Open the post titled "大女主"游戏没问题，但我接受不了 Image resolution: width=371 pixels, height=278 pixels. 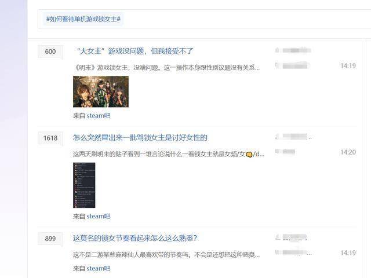click(134, 51)
